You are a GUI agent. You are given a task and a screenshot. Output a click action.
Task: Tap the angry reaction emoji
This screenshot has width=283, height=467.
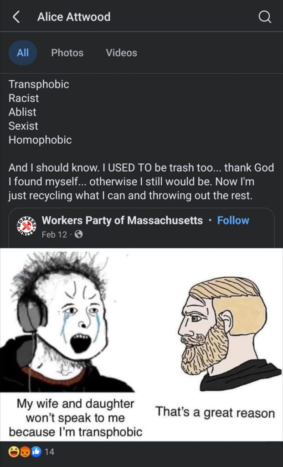click(x=25, y=452)
